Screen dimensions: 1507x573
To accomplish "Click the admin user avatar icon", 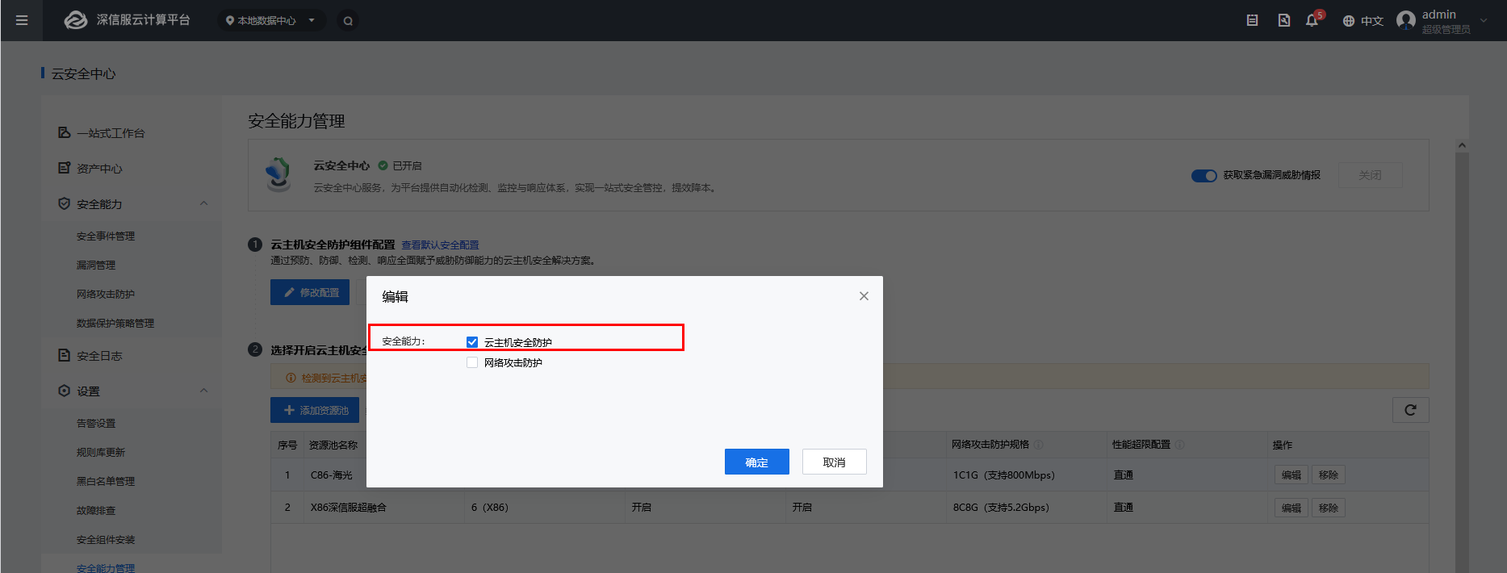I will click(x=1406, y=20).
